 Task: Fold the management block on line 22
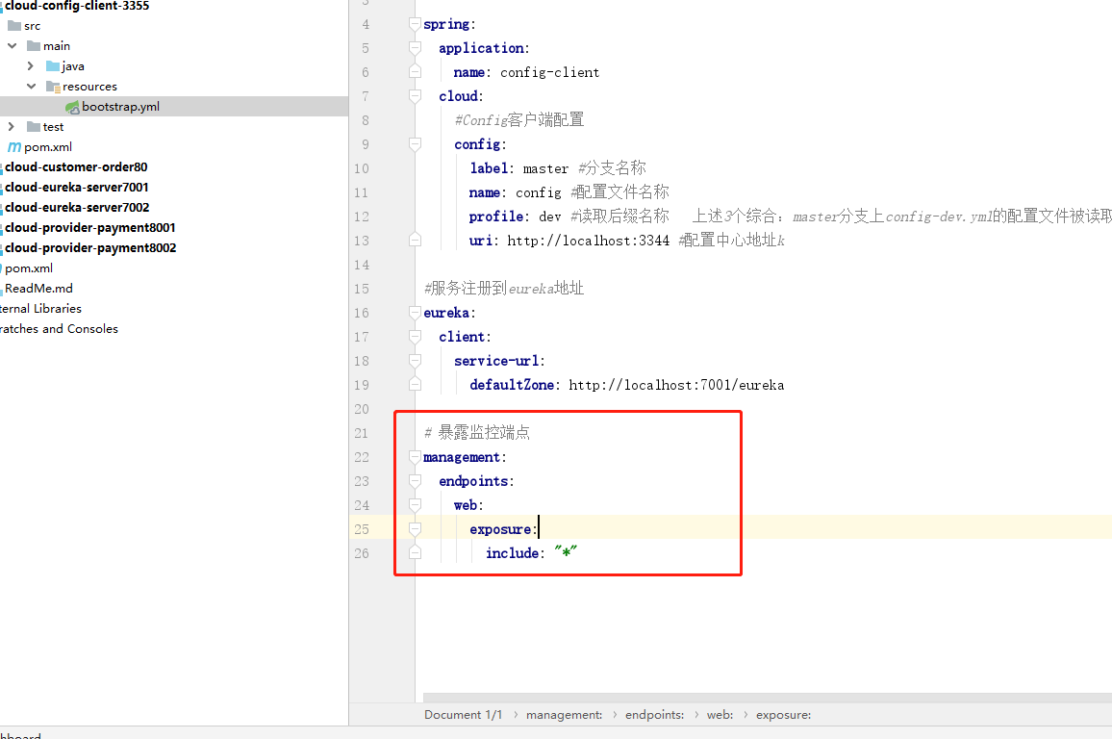pos(415,457)
